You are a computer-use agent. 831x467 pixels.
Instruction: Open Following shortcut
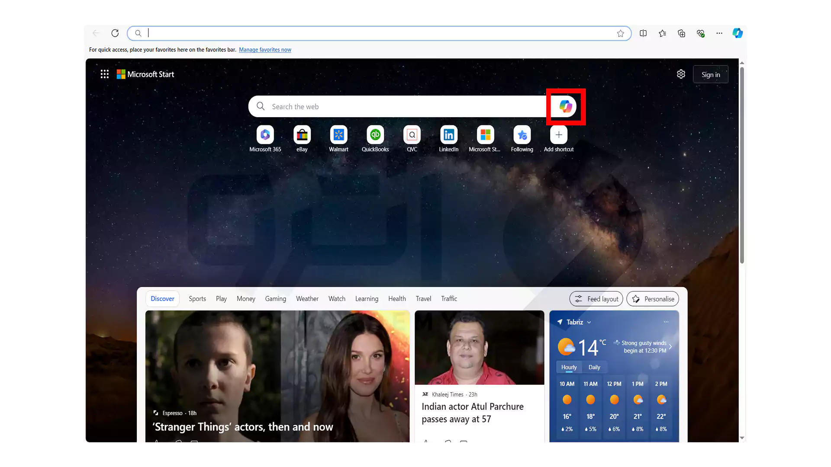pos(522,139)
